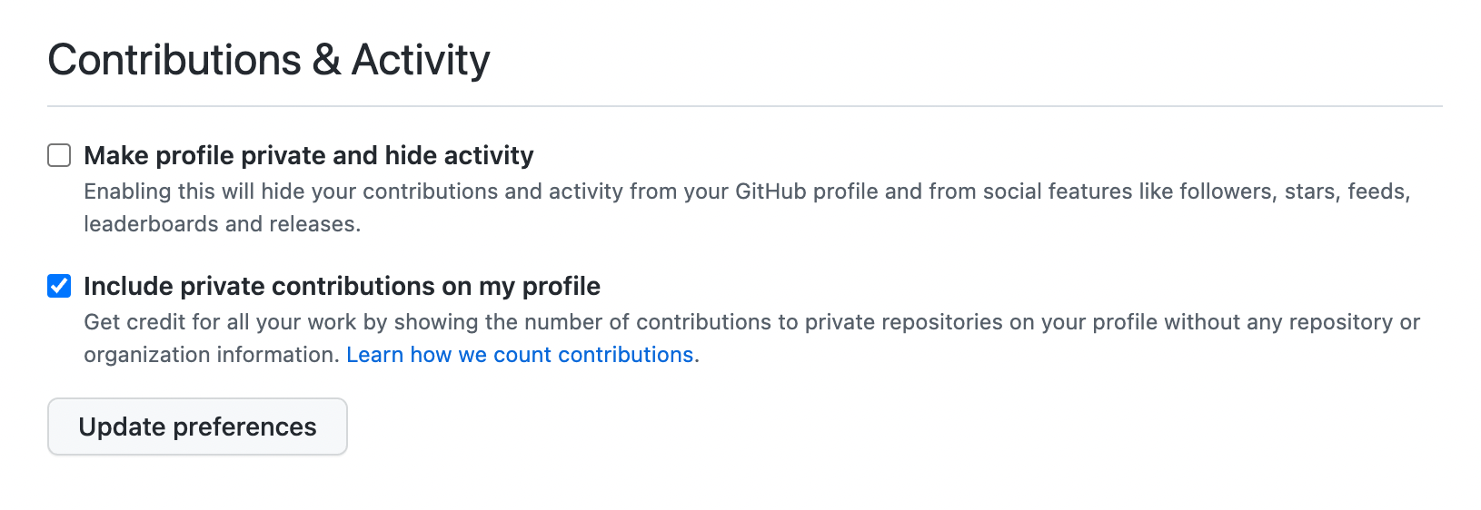Click the word 'Activity' in the heading
The image size is (1481, 510).
[x=421, y=60]
